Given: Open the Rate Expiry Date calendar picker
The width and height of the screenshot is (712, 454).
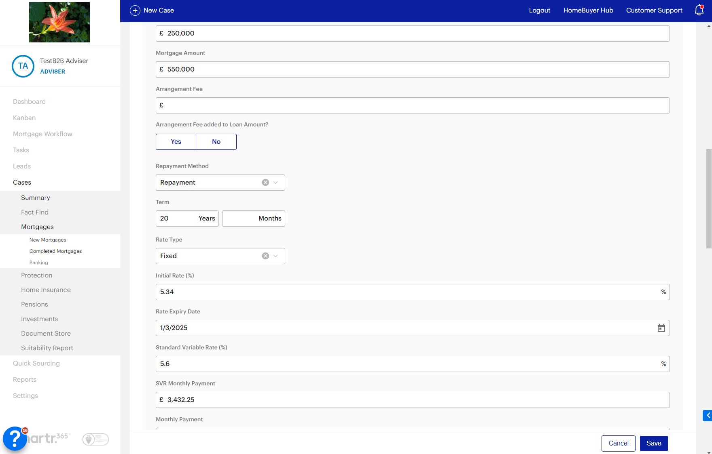Looking at the screenshot, I should pyautogui.click(x=661, y=328).
